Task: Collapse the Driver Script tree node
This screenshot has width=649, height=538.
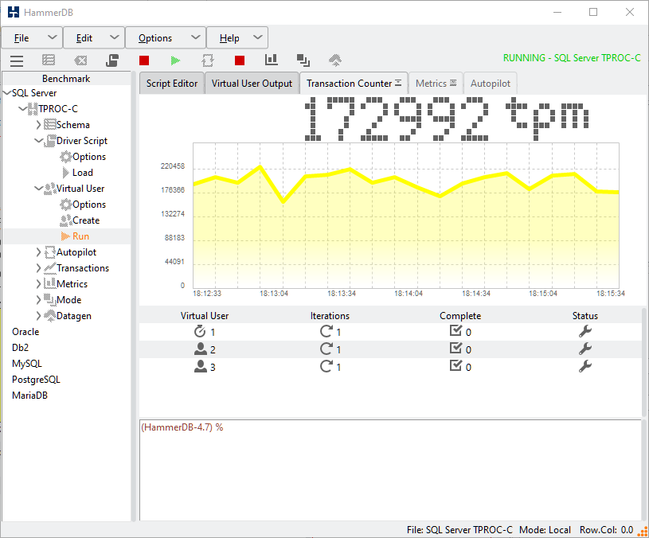Action: 38,141
